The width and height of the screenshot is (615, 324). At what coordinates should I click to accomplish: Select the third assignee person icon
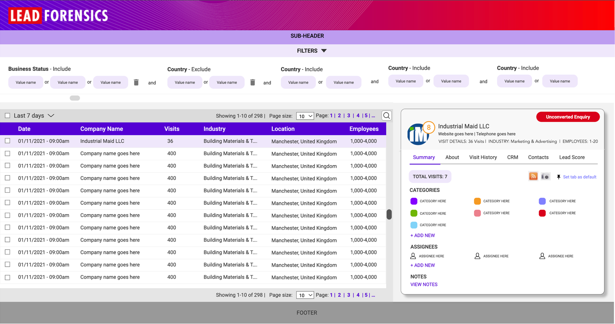coord(542,256)
